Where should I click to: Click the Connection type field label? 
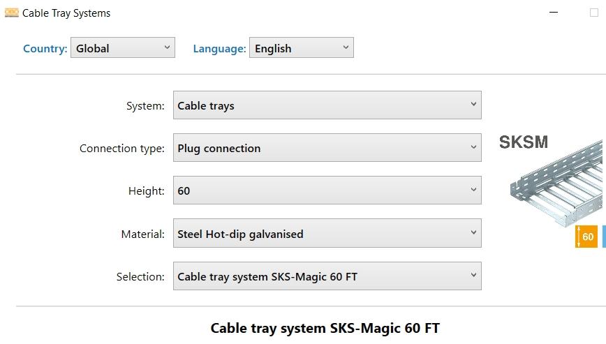click(121, 149)
